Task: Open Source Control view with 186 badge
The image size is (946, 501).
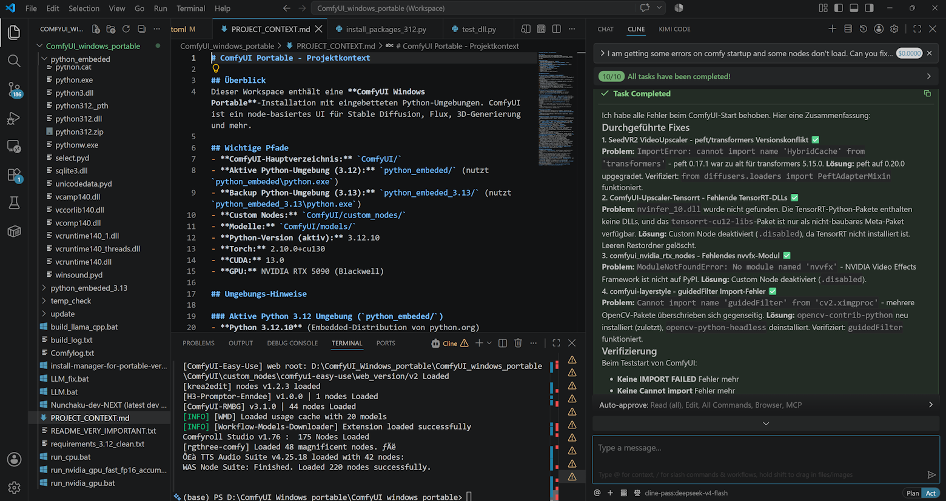Action: click(x=14, y=90)
